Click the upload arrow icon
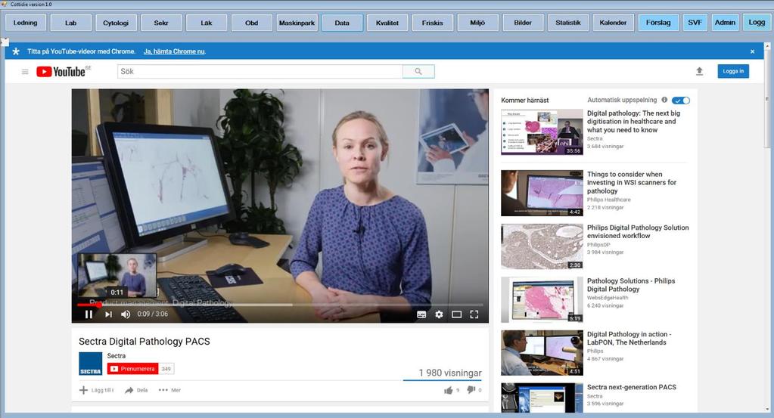This screenshot has height=418, width=774. click(699, 72)
